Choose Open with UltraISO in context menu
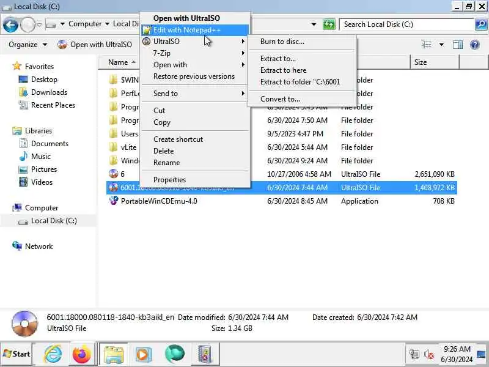This screenshot has width=489, height=367. pyautogui.click(x=195, y=18)
